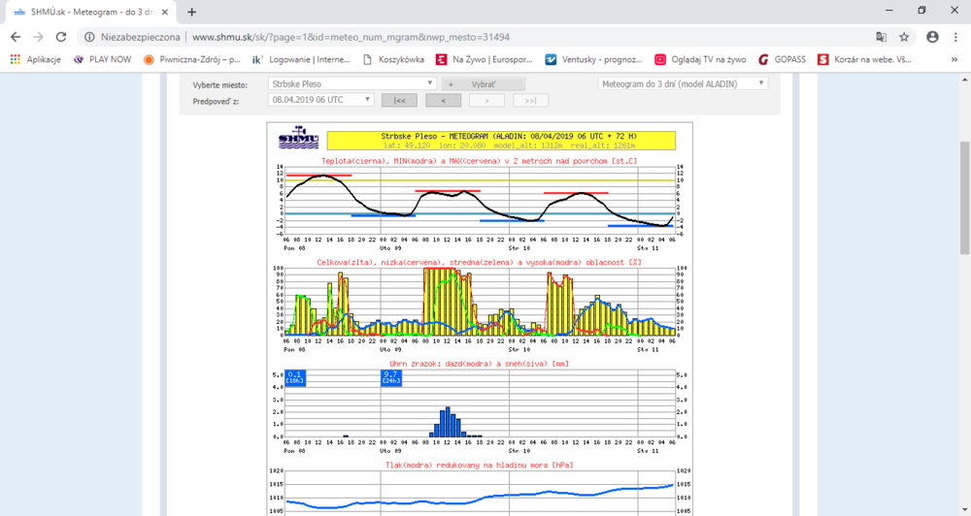Close the SHMÚ.sk tab
971x516 pixels.
coord(165,12)
